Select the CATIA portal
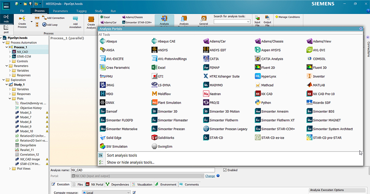Screen dimensions: 370x194 click(211, 59)
